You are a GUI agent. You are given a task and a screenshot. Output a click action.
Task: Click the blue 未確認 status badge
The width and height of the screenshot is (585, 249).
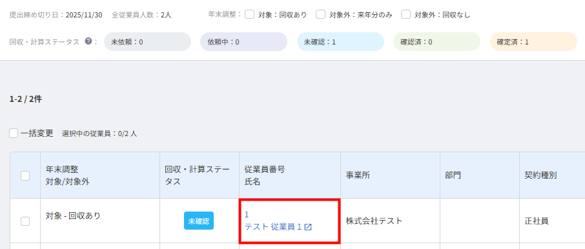[199, 221]
